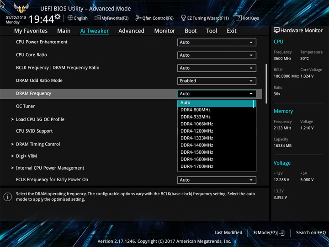329x247 pixels.
Task: Collapse the DRAM Frequency dropdown
Action: tap(217, 94)
